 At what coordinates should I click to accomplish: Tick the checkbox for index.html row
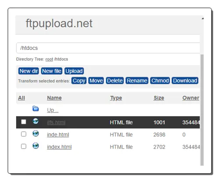(x=24, y=146)
